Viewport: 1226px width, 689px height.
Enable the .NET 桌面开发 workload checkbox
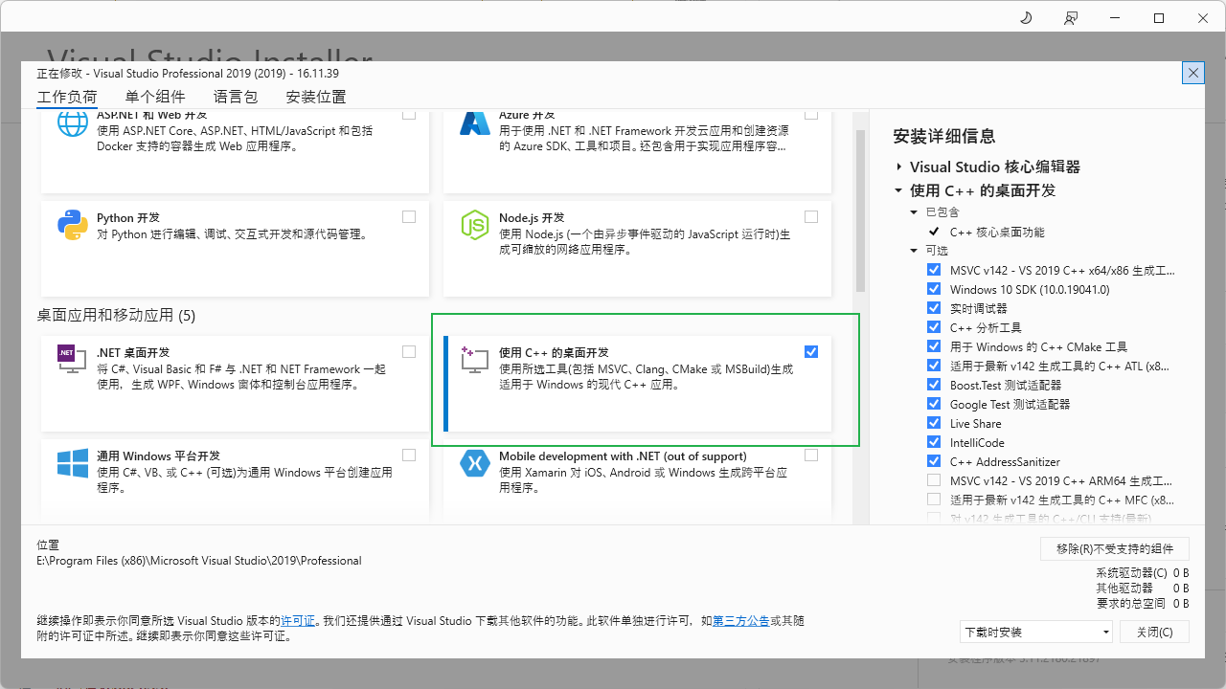point(409,351)
